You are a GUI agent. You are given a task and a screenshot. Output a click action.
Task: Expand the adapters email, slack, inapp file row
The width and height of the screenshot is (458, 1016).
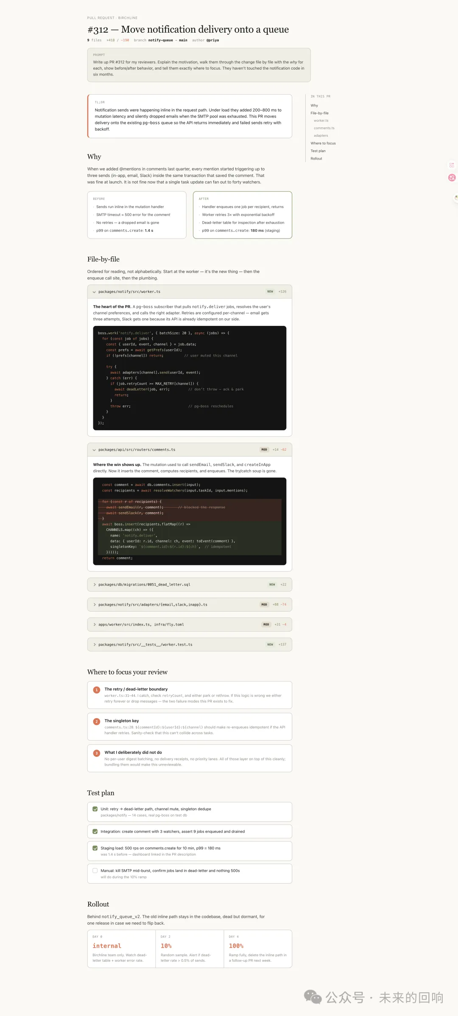190,605
